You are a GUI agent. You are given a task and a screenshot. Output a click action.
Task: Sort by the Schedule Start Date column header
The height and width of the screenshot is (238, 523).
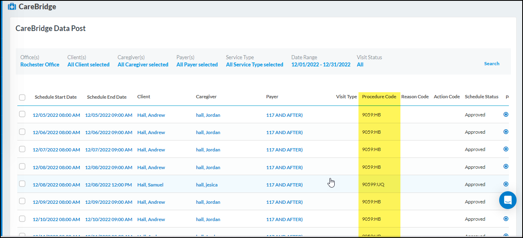tap(56, 97)
